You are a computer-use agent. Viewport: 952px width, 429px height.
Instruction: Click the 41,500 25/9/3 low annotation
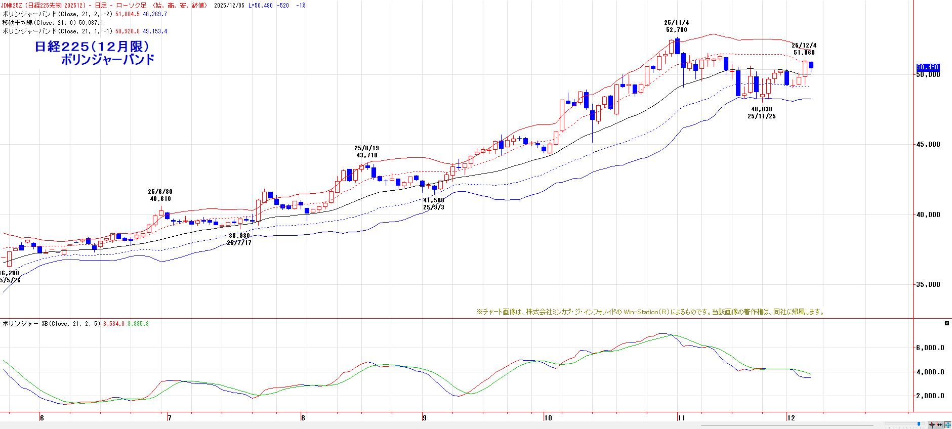tap(434, 204)
